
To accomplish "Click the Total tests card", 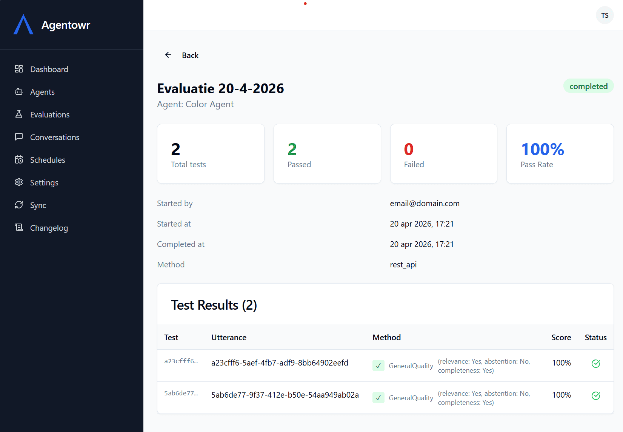I will (x=211, y=154).
